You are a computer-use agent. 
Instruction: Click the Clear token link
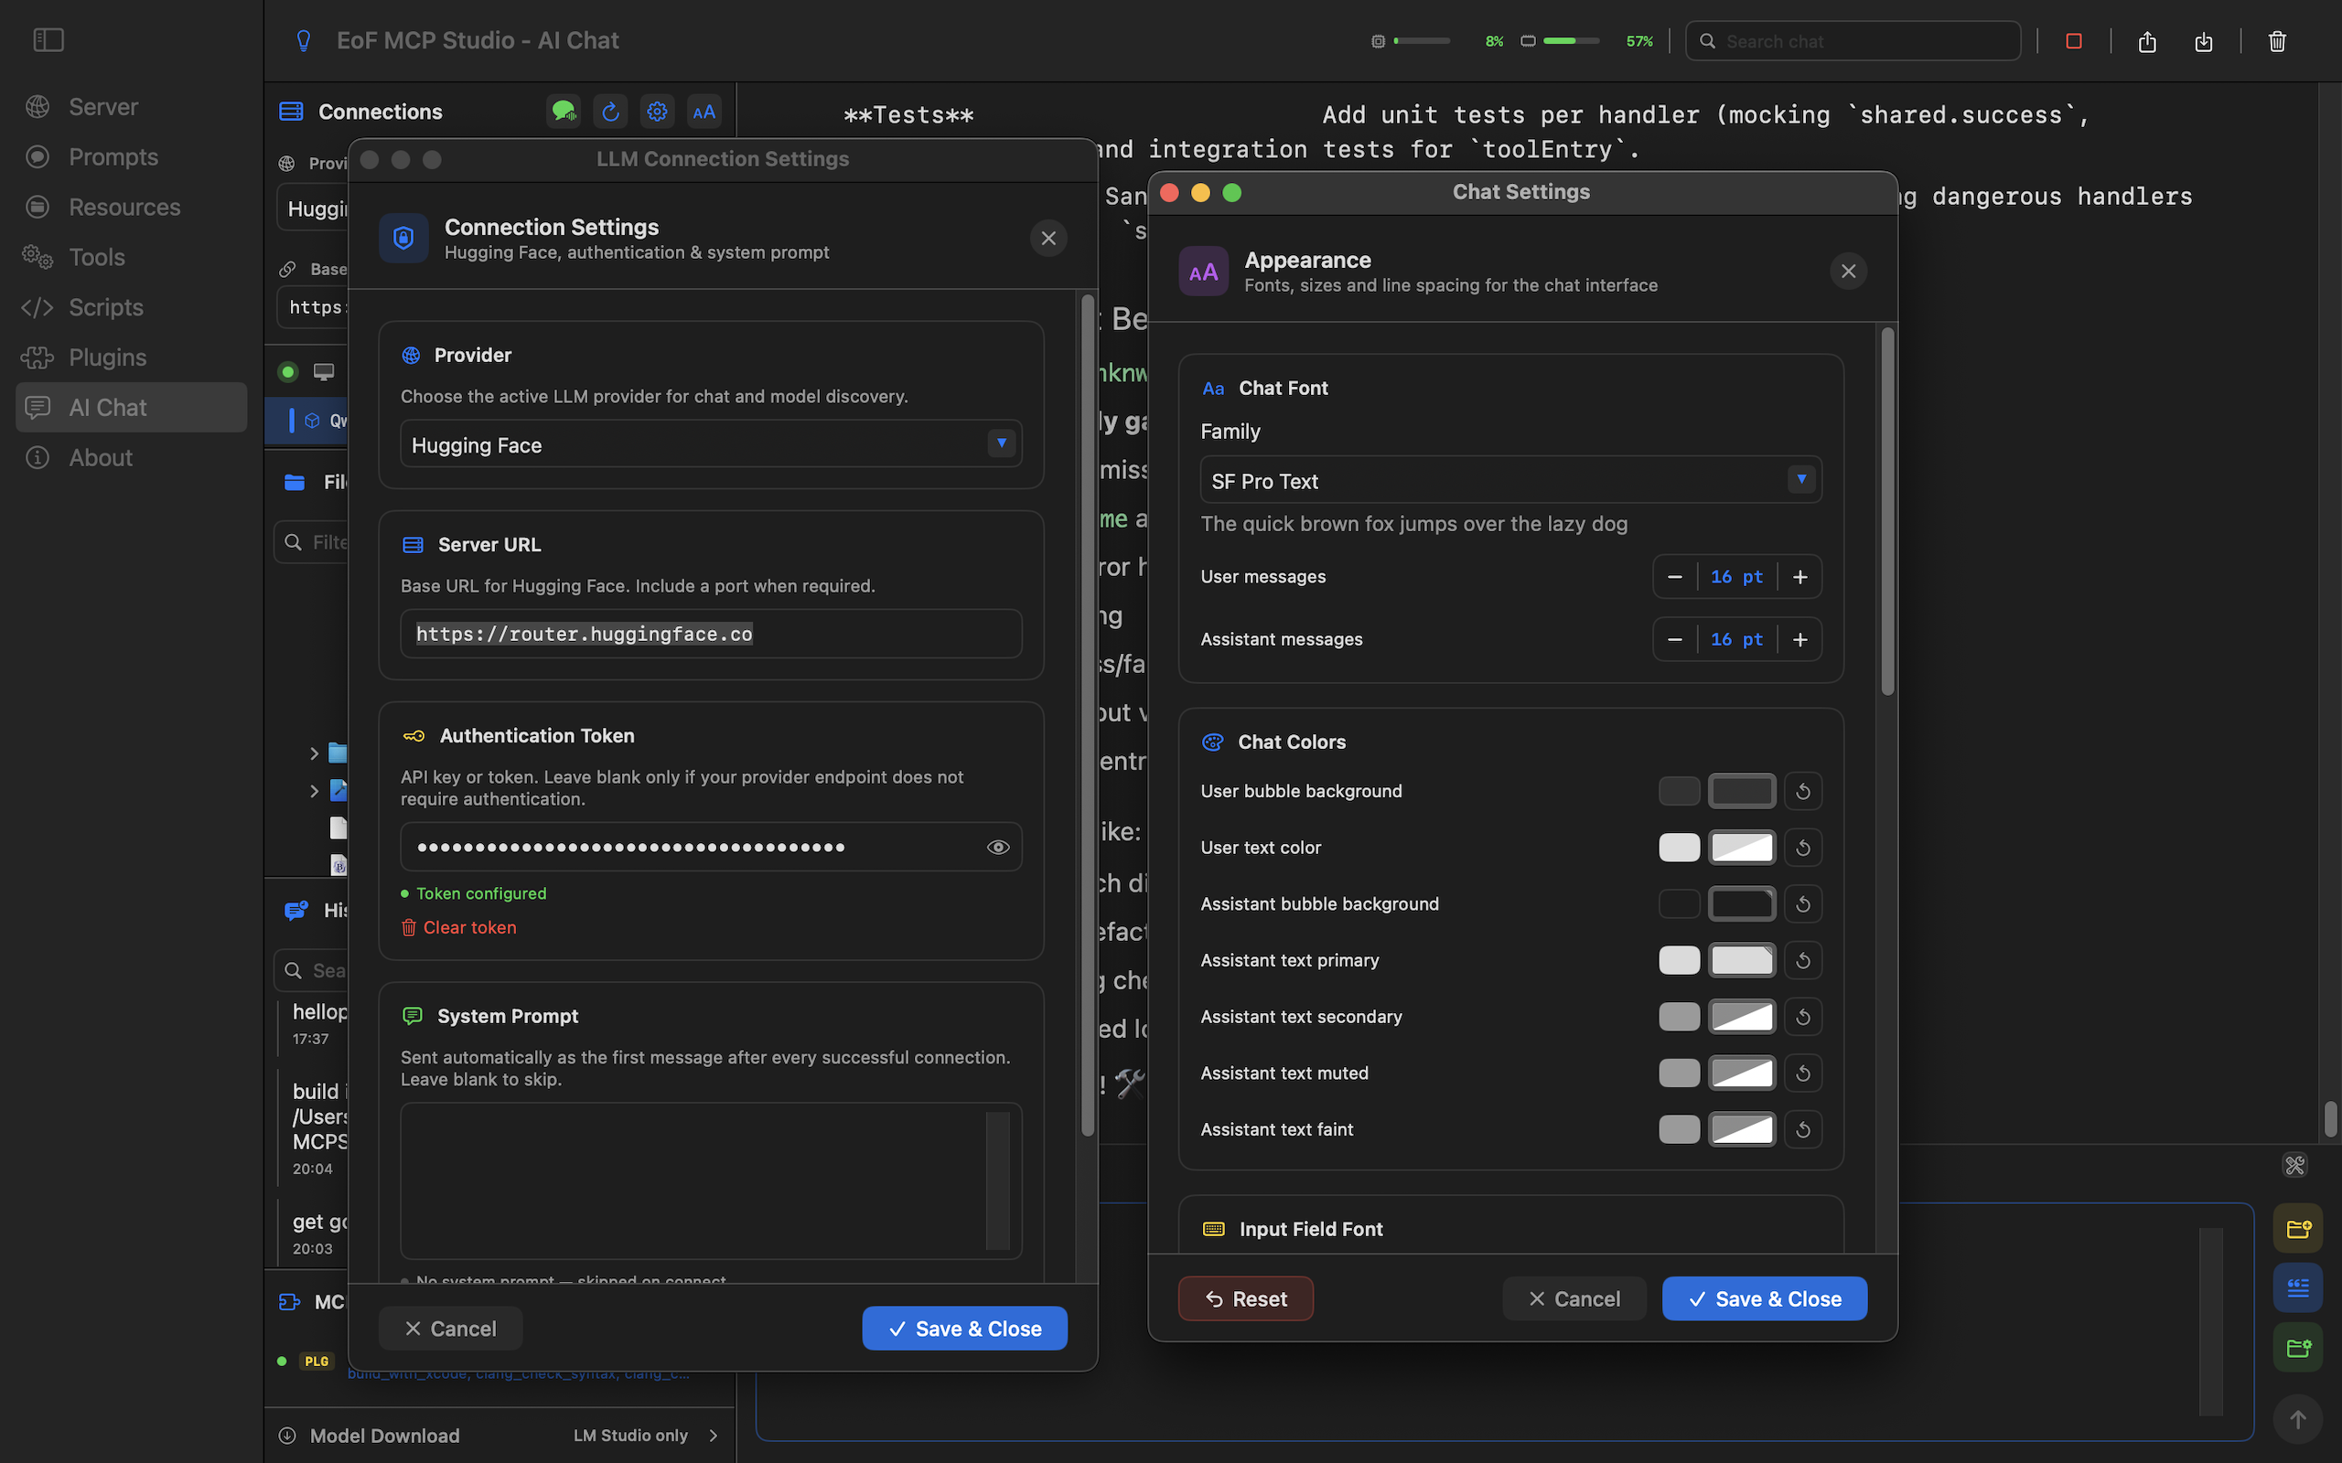click(459, 927)
